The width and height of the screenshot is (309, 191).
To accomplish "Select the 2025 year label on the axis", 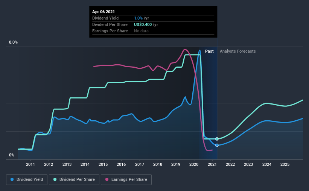I will (x=285, y=165).
